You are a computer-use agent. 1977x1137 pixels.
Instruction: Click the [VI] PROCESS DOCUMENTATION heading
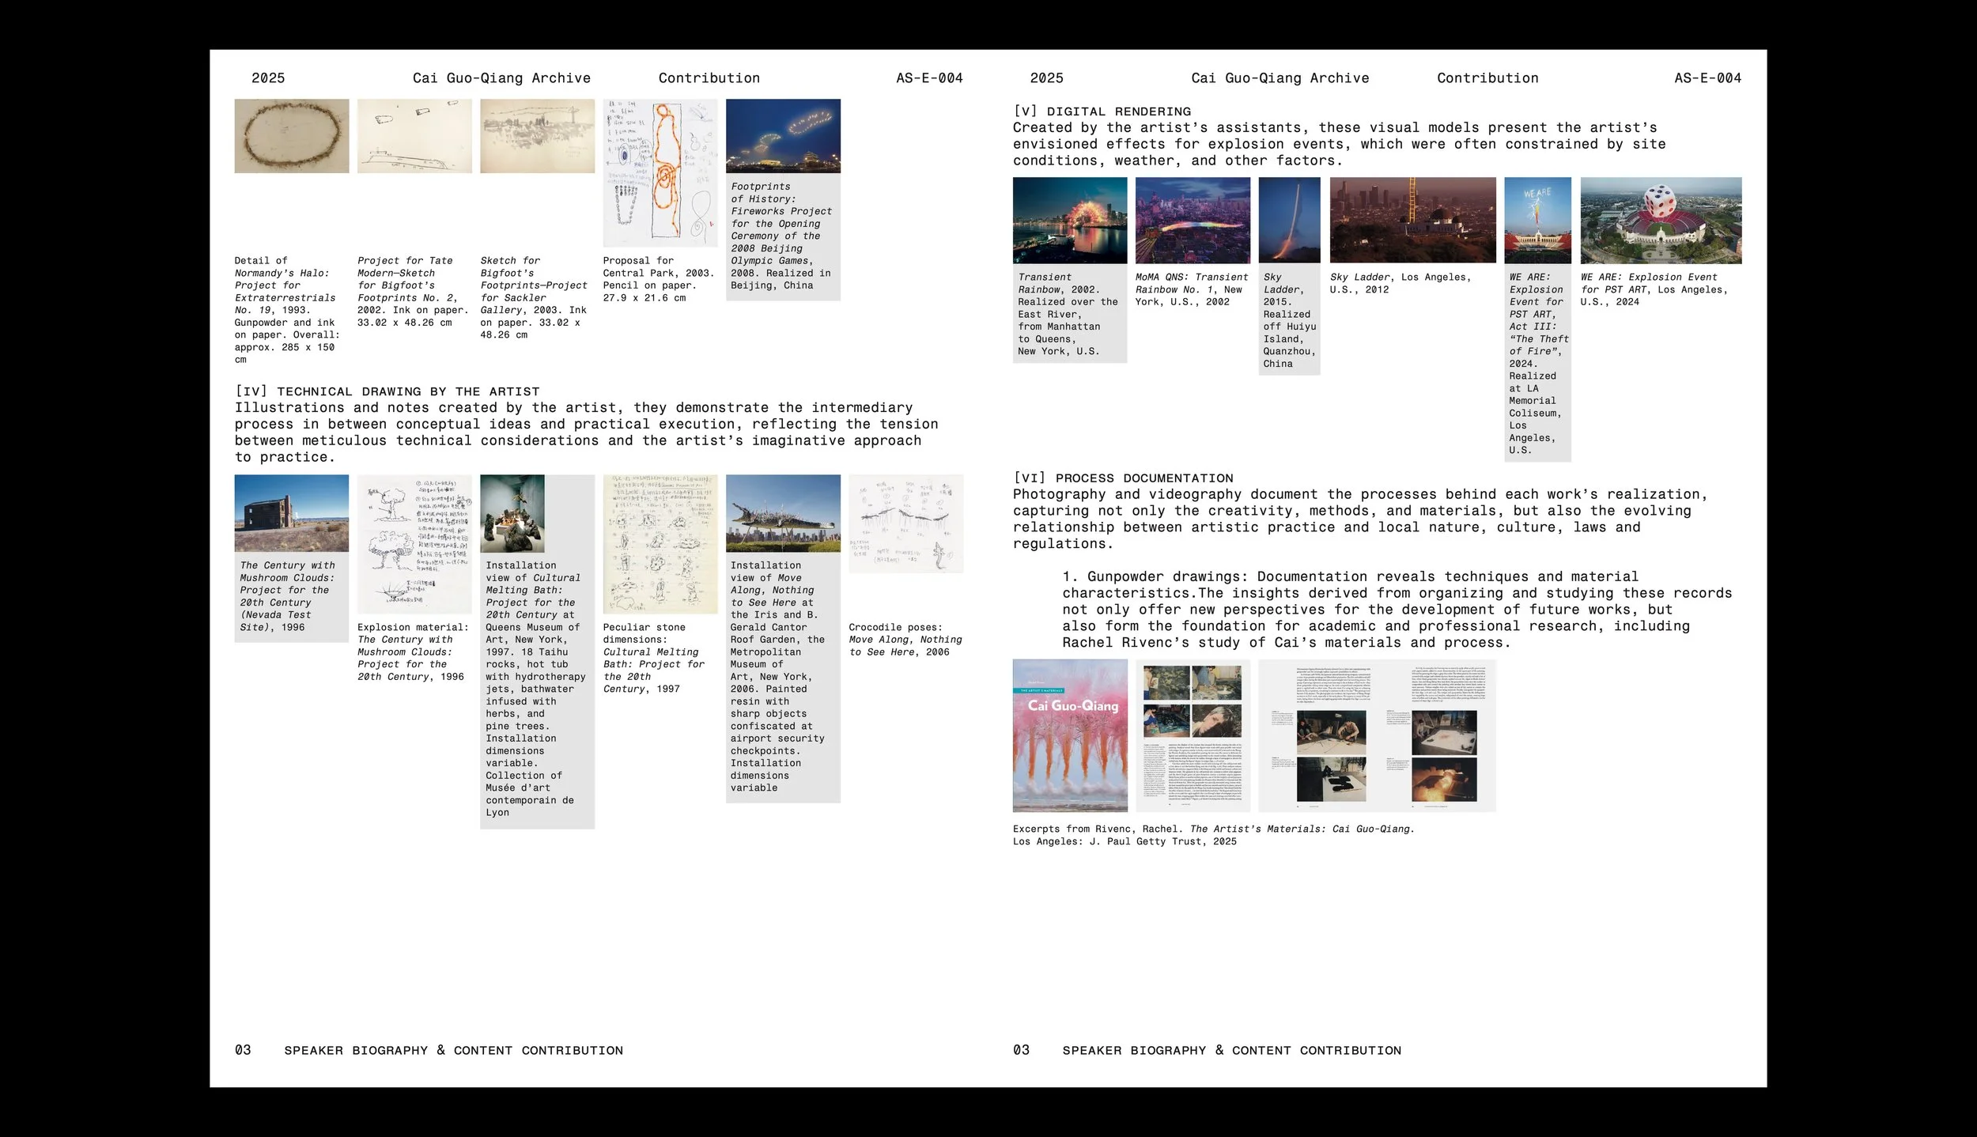pos(1122,478)
